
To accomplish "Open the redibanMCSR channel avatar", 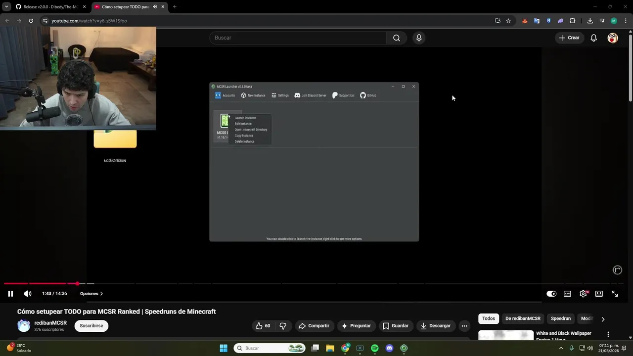I will pyautogui.click(x=24, y=326).
